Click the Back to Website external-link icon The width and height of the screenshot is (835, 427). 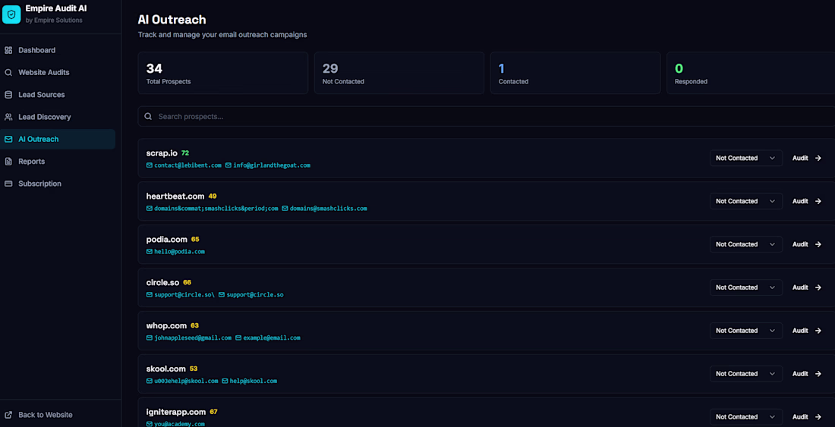pyautogui.click(x=8, y=415)
